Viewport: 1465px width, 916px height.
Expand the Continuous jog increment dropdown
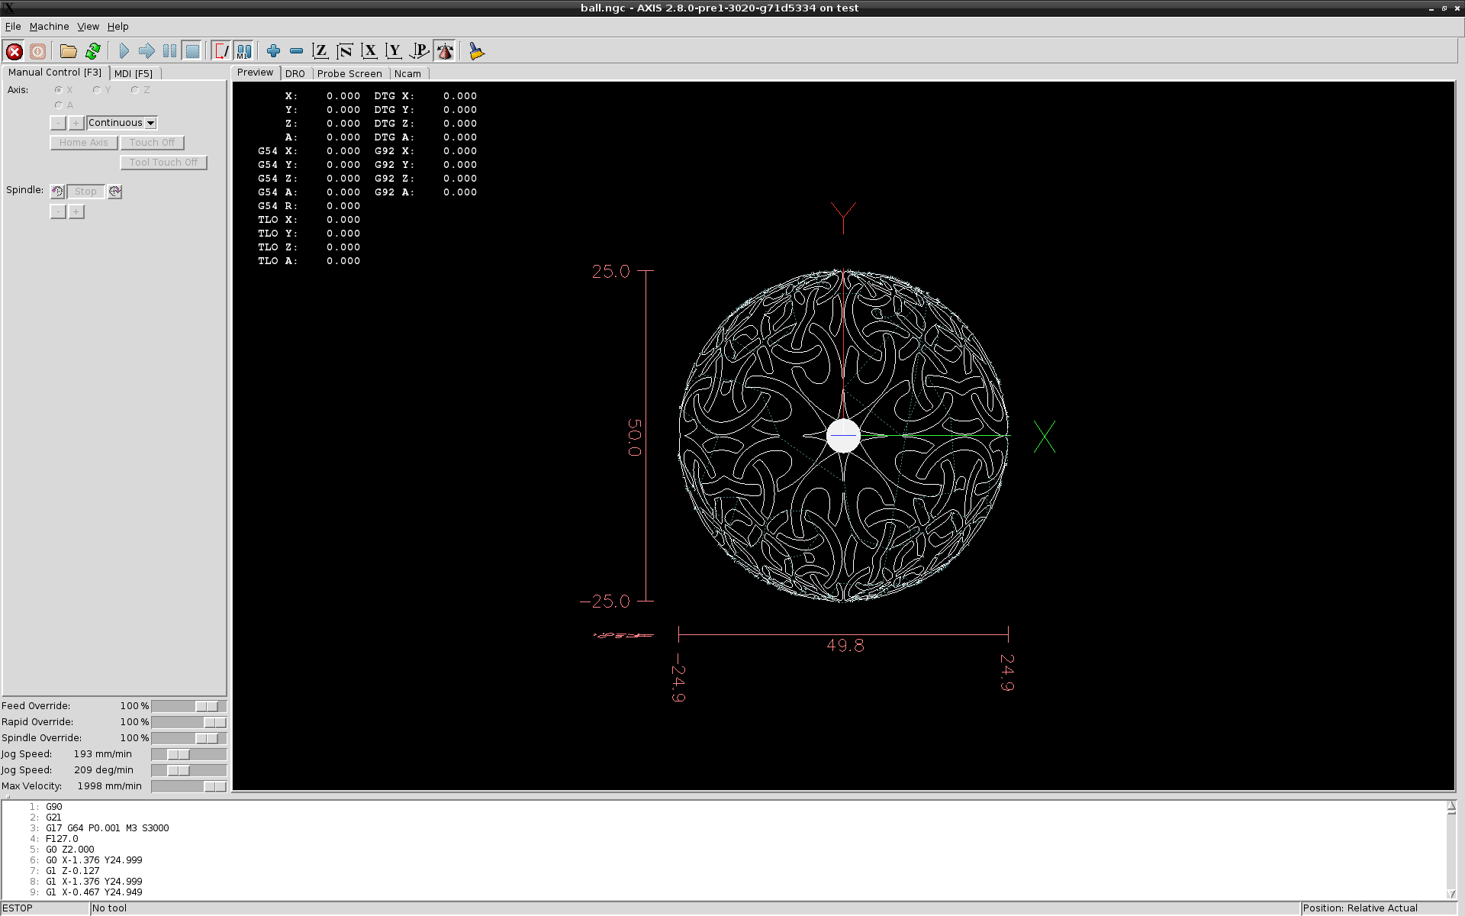[x=151, y=123]
